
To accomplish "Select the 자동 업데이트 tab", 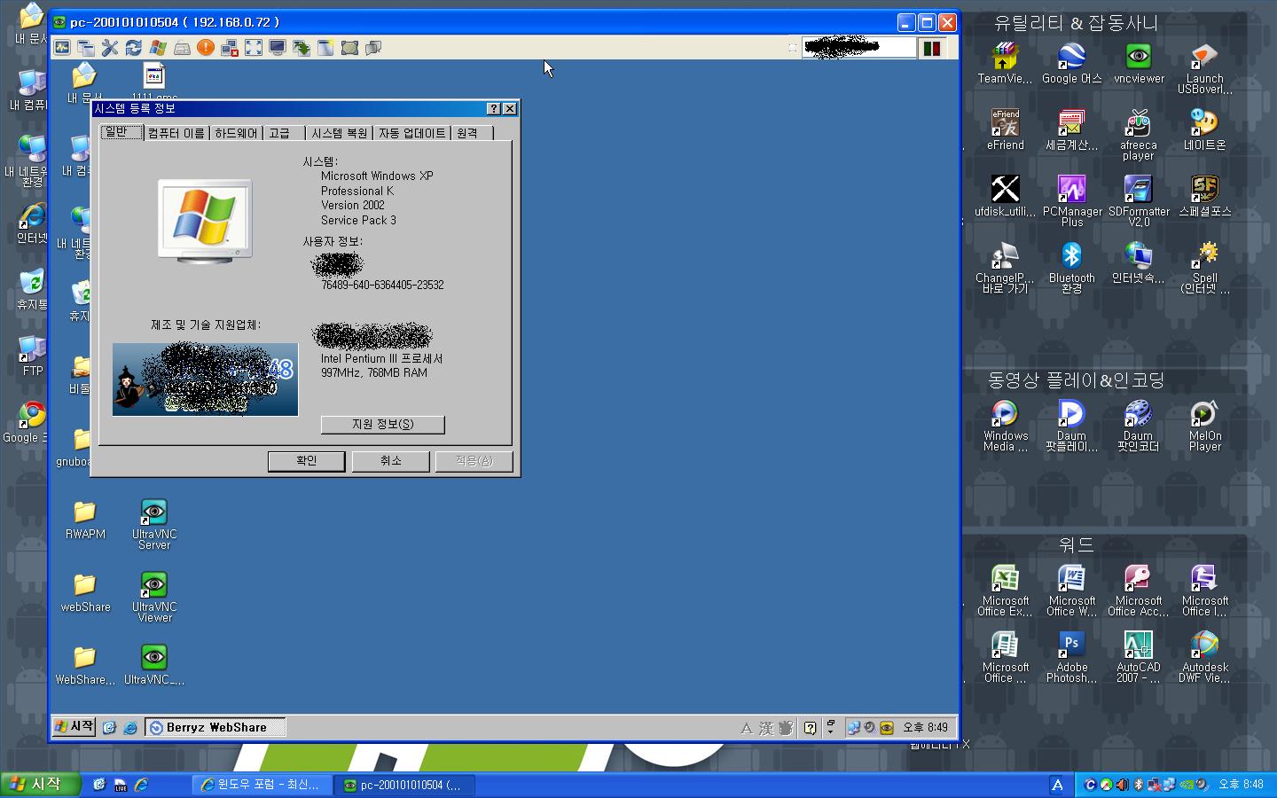I will tap(411, 133).
